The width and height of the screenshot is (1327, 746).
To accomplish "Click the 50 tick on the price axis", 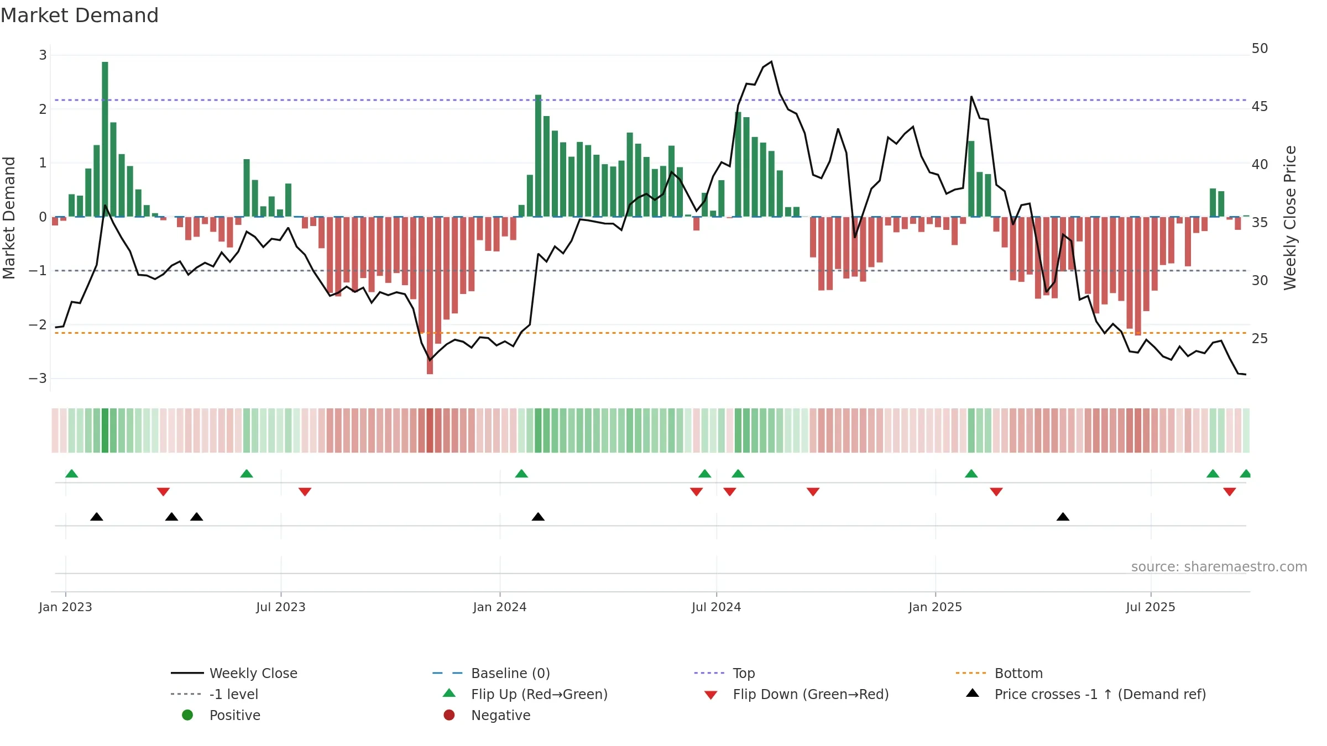I will click(x=1260, y=49).
